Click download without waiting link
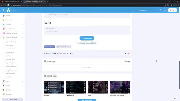This screenshot has height=101, width=180. click(87, 43)
